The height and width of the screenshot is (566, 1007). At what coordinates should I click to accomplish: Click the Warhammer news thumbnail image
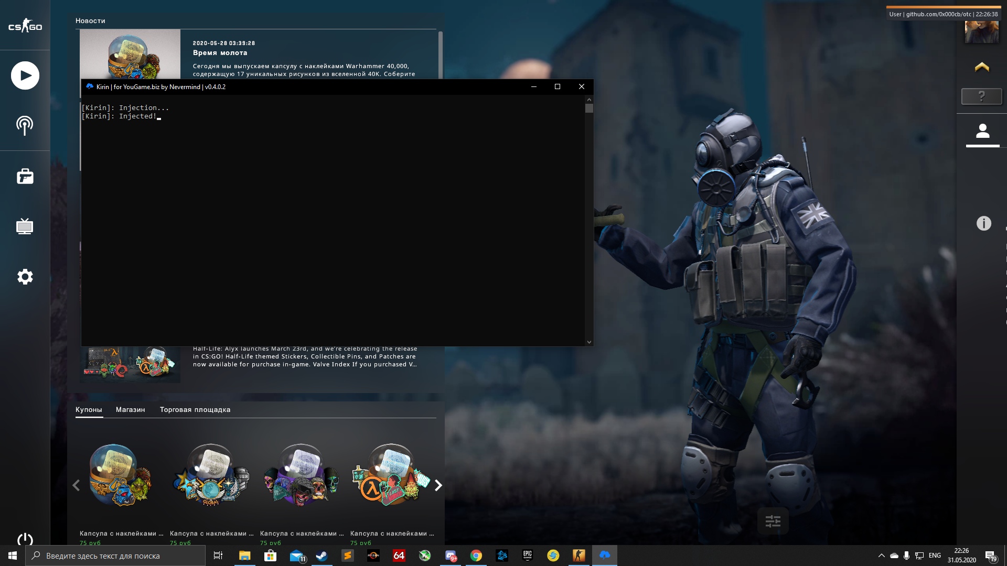(130, 54)
